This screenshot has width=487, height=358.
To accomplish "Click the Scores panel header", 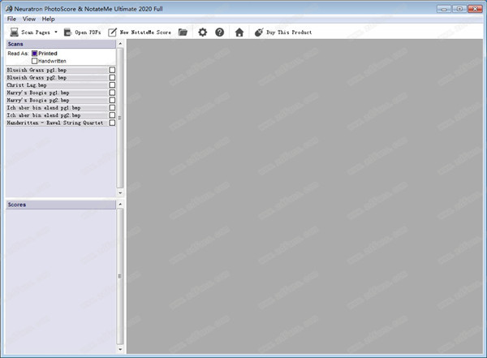I will coord(61,205).
